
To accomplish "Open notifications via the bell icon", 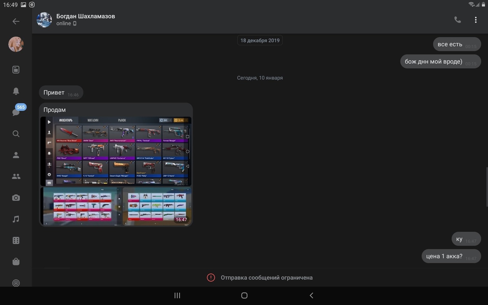I will (16, 91).
